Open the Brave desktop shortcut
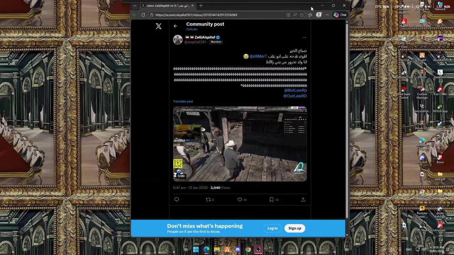This screenshot has width=454, height=255. 440,159
